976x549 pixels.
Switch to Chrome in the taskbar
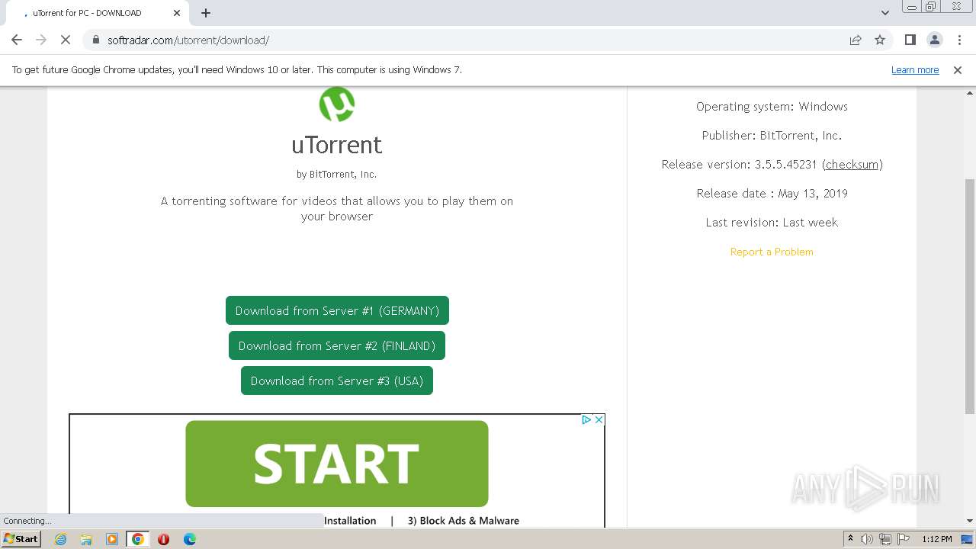(x=138, y=539)
